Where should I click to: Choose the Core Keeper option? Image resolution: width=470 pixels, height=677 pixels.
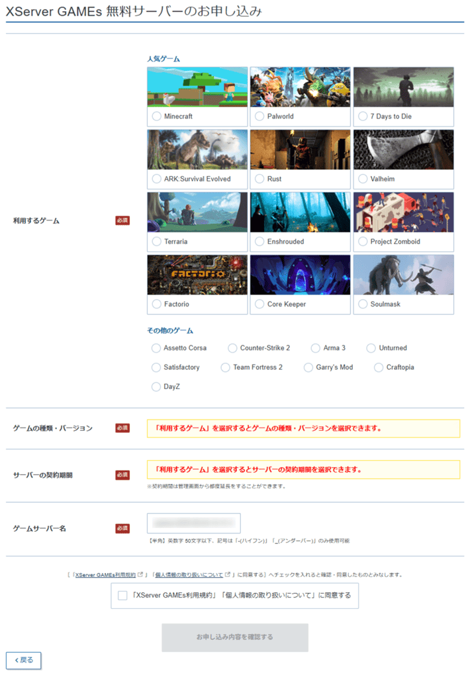[x=259, y=304]
